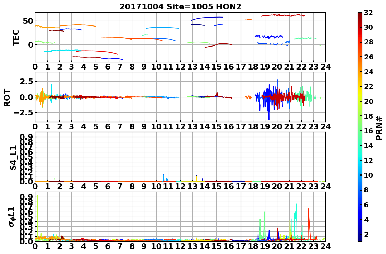This screenshot has width=386, height=254.
Task: Click the long red TEC trace near hour 20
Action: [283, 15]
